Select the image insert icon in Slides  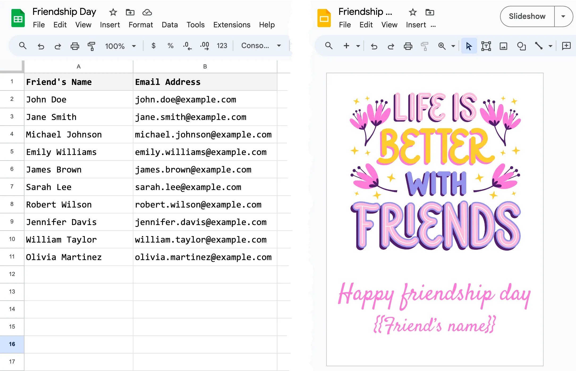[x=503, y=45]
